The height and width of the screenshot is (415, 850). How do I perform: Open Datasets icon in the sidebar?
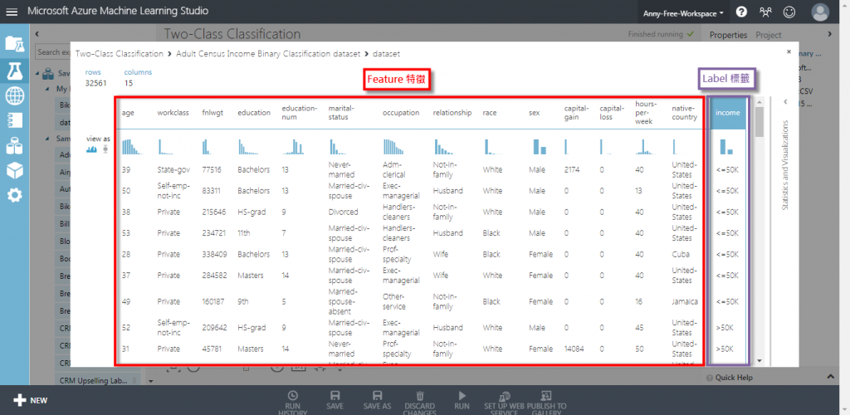15,146
